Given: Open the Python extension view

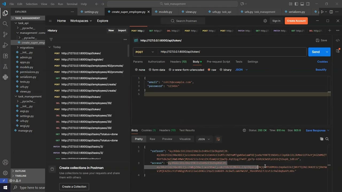Looking at the screenshot, I should (5, 77).
